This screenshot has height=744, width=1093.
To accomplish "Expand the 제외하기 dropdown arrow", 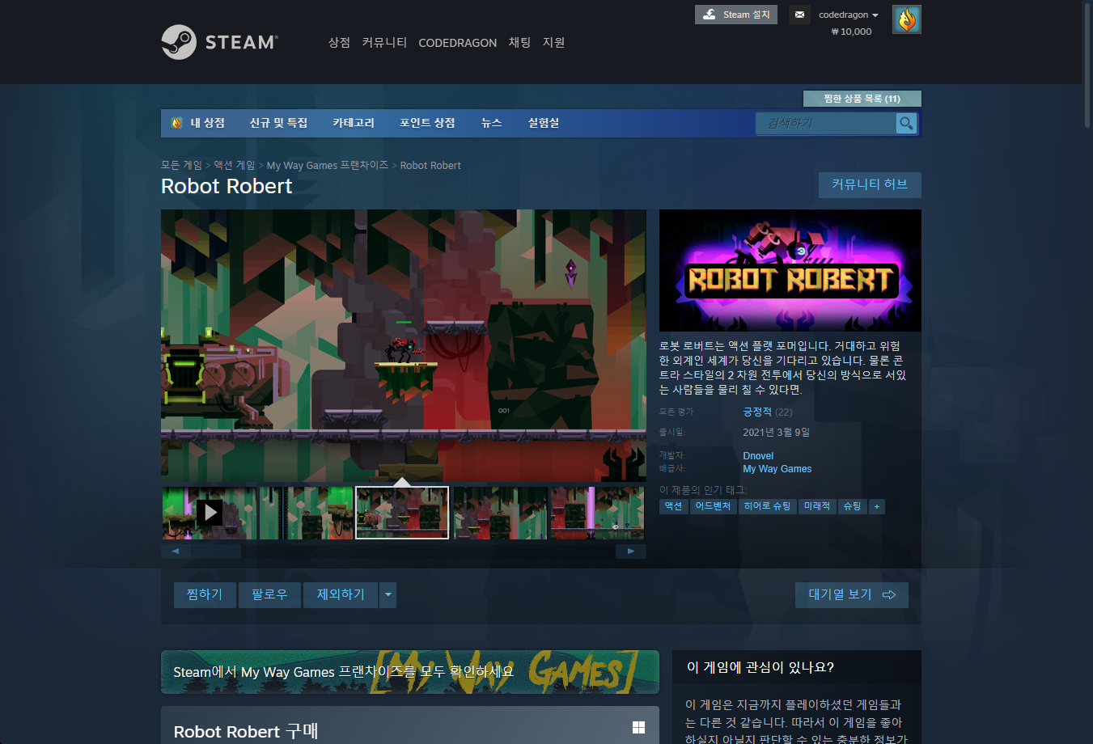I will [388, 595].
